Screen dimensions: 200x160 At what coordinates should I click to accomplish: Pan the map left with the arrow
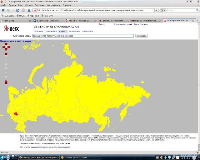pyautogui.click(x=3, y=47)
